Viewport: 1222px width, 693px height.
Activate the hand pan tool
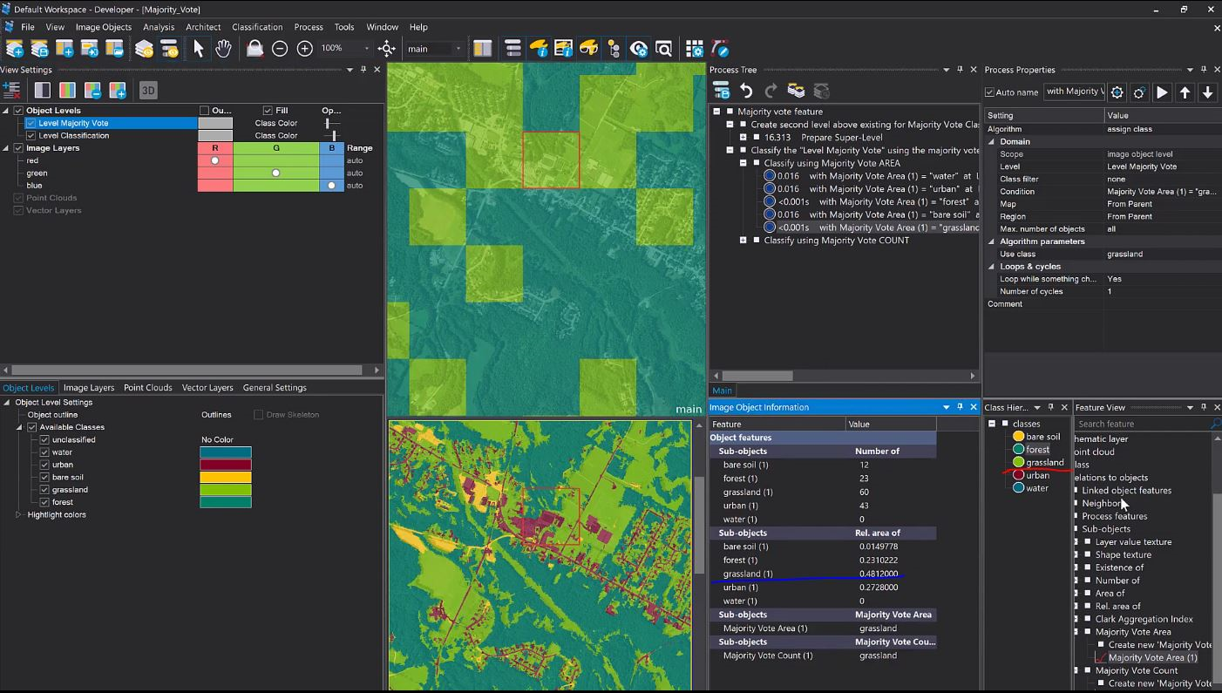(223, 49)
